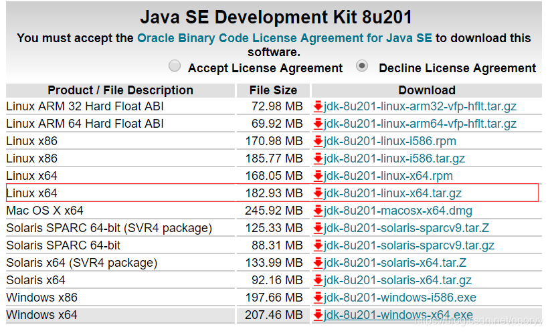Image resolution: width=550 pixels, height=333 pixels.
Task: Click download arrow icon beside jdk-8u201-linux-i586.rpm
Action: pyautogui.click(x=318, y=141)
